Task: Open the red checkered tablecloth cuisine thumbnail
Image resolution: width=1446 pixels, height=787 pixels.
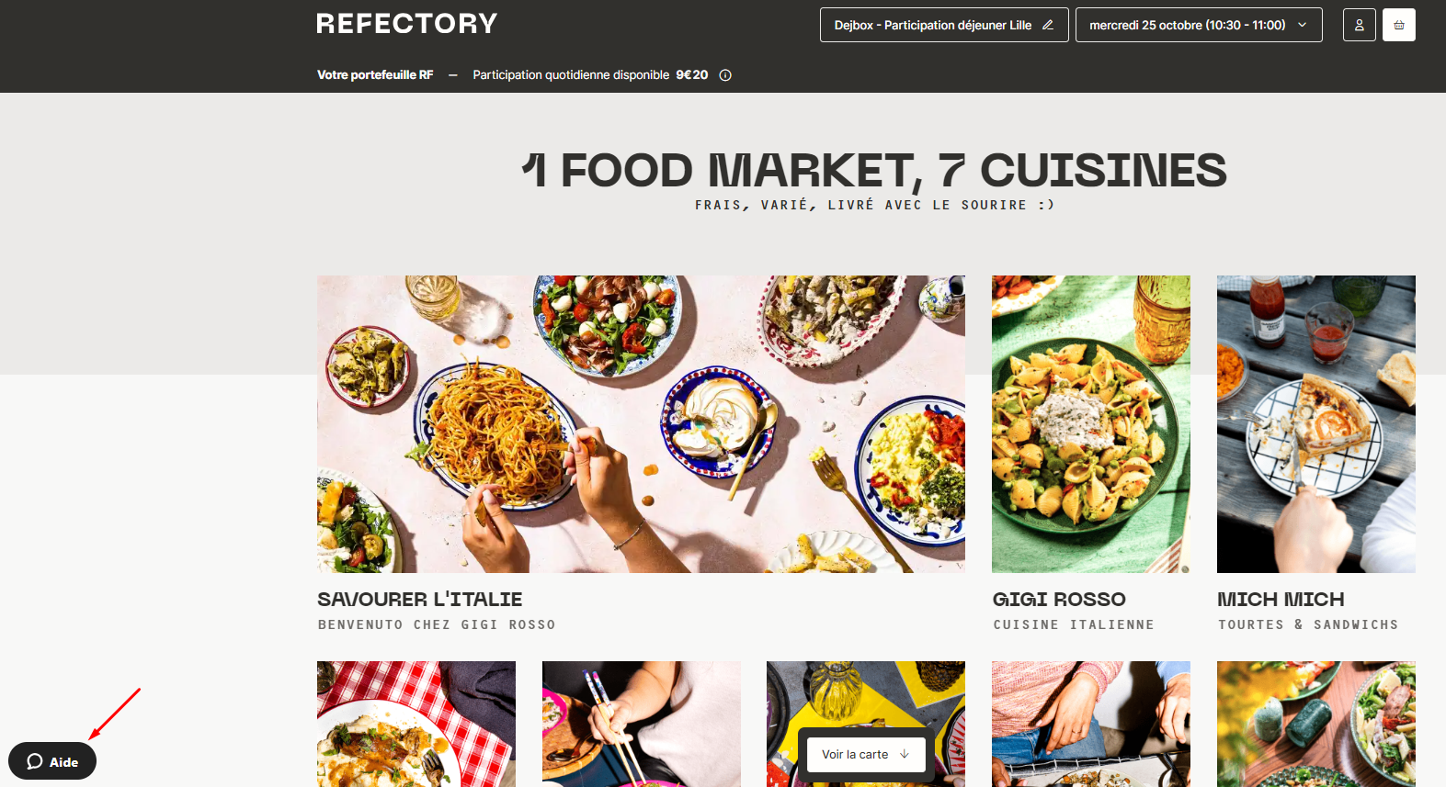Action: point(416,724)
